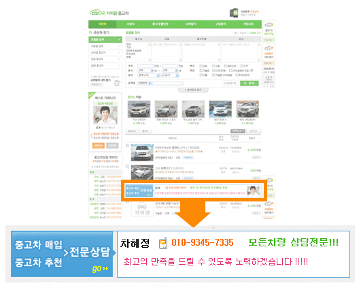This screenshot has width=361, height=294.
Task: Click the yellow go arrow in blue banner
Action: (x=100, y=268)
